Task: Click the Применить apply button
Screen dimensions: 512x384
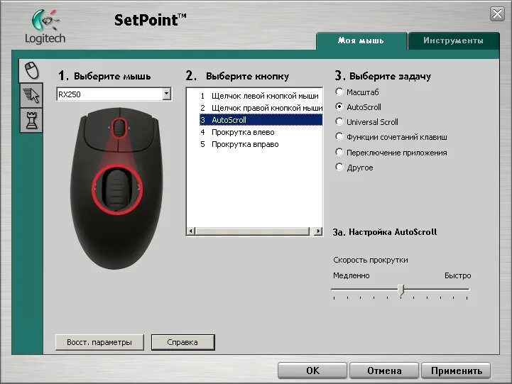Action: 456,371
